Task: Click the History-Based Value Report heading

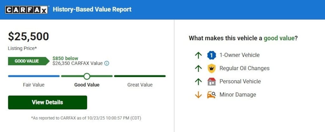Action: click(x=92, y=9)
